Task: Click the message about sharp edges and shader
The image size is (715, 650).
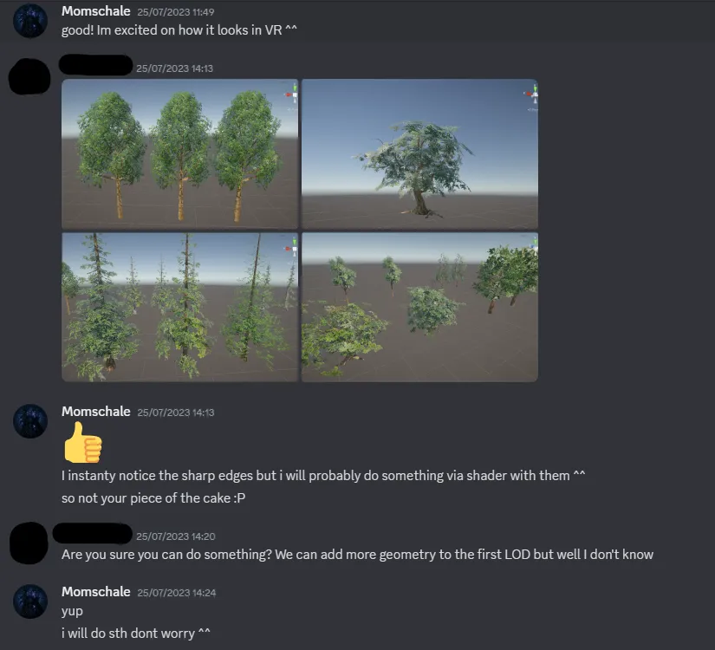Action: 323,476
